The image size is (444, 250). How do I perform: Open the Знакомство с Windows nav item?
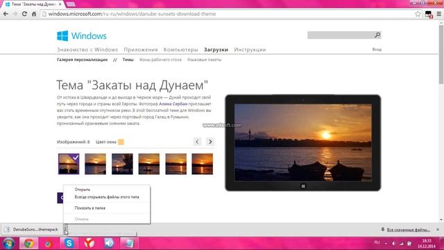87,49
